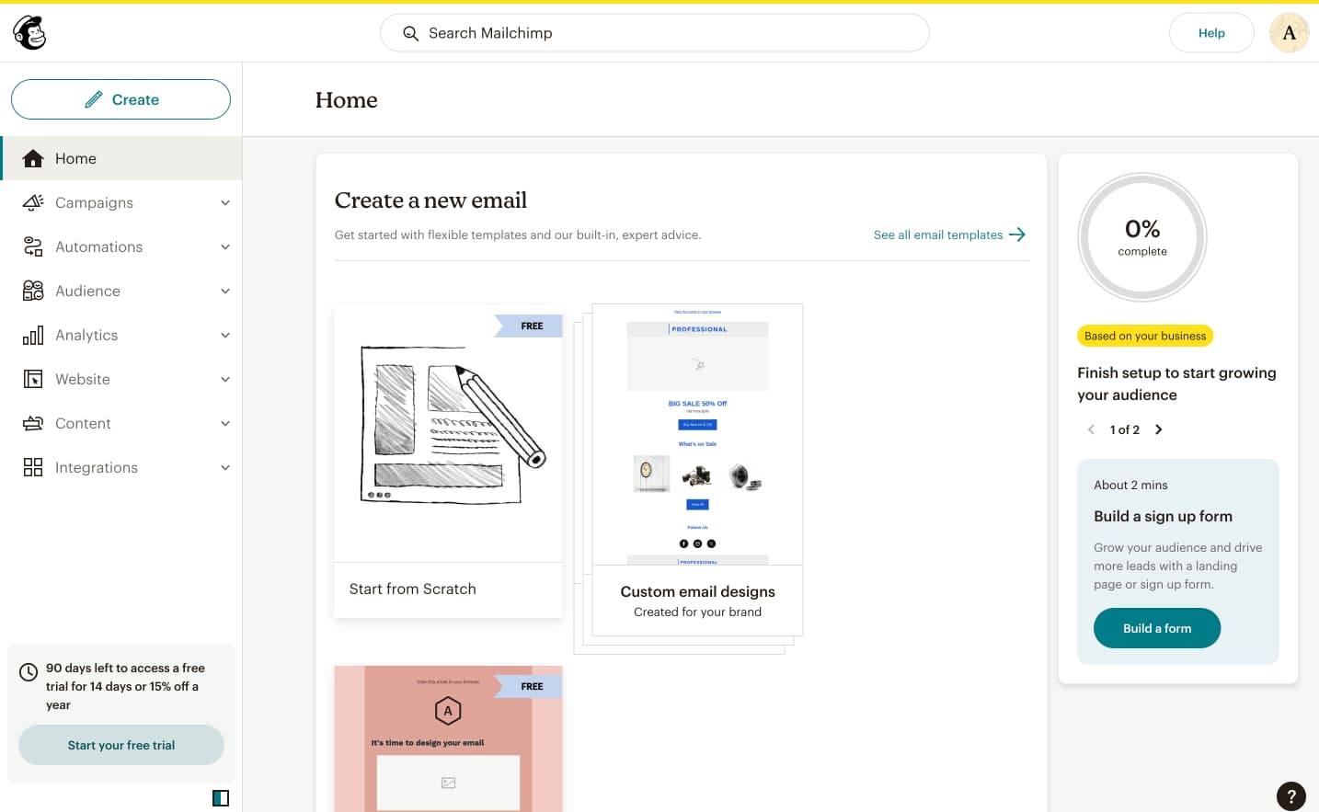The height and width of the screenshot is (812, 1319).
Task: Toggle sidebar collapse at bottom left
Action: (221, 797)
